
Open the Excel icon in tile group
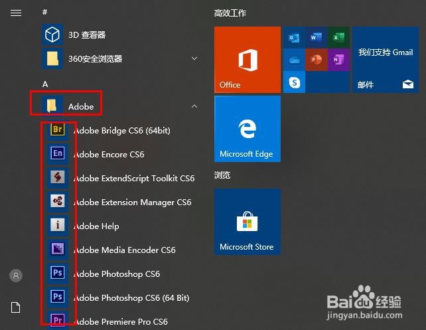pyautogui.click(x=338, y=37)
